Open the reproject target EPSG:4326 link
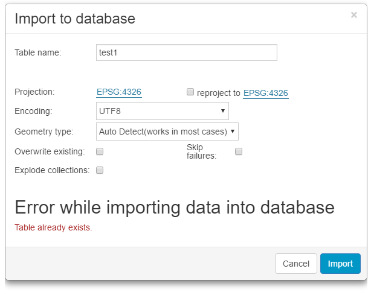 click(x=265, y=93)
